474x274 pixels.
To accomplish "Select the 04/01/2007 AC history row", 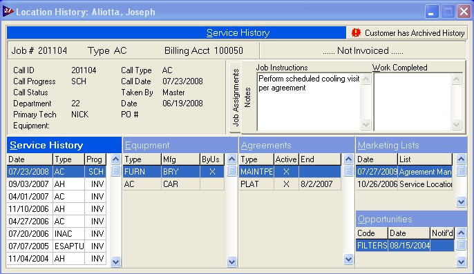I will [56, 197].
